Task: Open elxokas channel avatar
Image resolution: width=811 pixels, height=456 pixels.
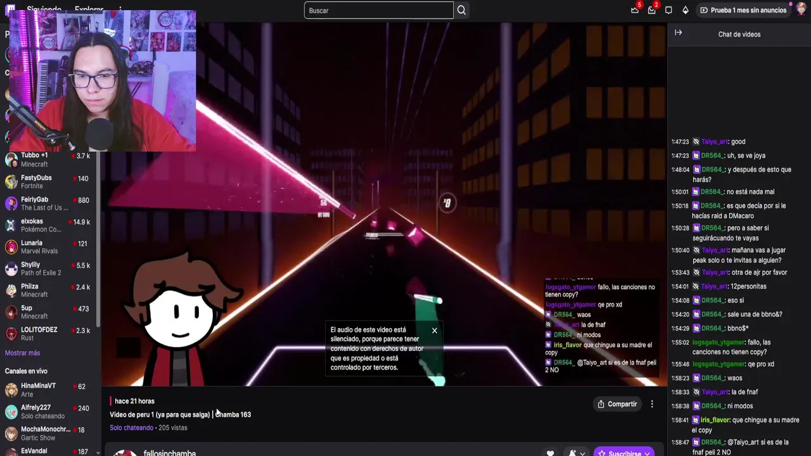Action: [11, 225]
